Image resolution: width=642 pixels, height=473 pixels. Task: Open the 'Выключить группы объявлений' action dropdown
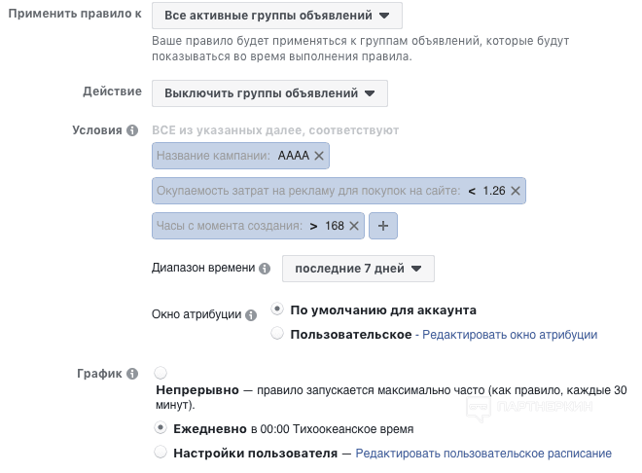tap(269, 93)
